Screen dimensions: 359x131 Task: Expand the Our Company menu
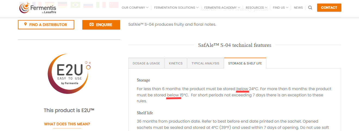(x=135, y=8)
